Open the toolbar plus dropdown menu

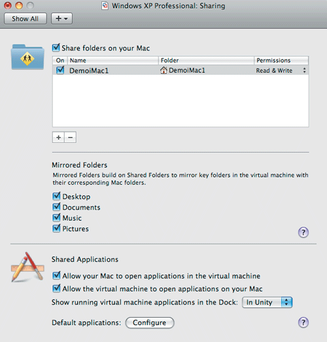[x=61, y=18]
